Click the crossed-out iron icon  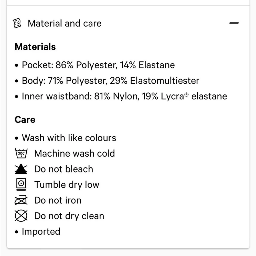click(21, 200)
